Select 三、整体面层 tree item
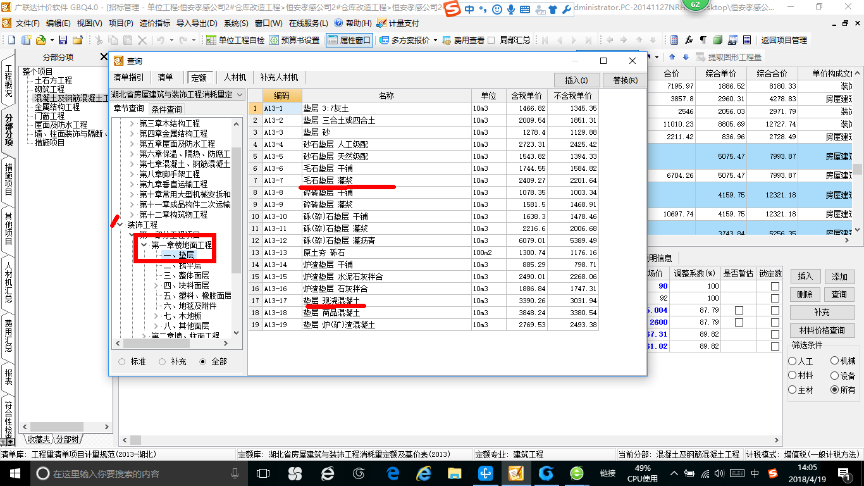This screenshot has height=486, width=864. pyautogui.click(x=186, y=275)
